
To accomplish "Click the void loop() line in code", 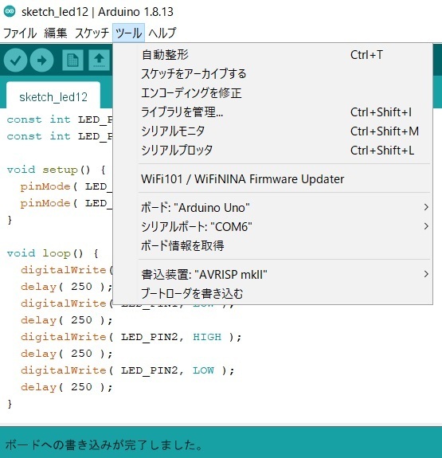I will [x=53, y=253].
